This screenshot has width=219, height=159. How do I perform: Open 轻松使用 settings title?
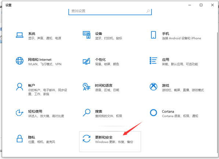[35, 111]
